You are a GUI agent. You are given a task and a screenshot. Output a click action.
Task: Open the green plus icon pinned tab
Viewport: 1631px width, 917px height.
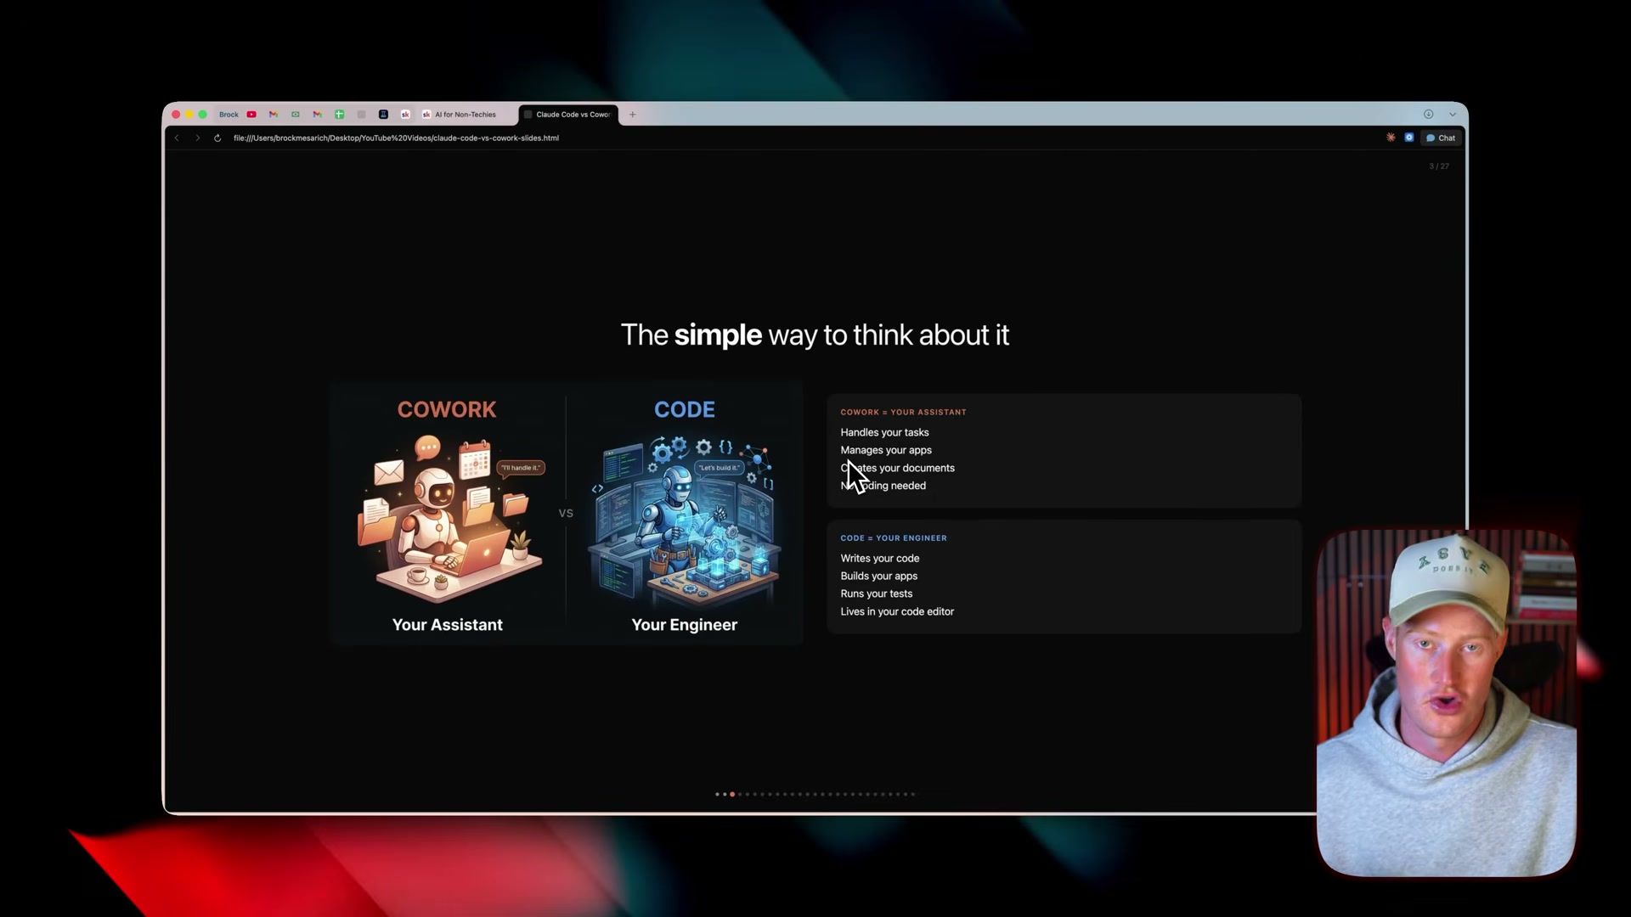(x=339, y=115)
